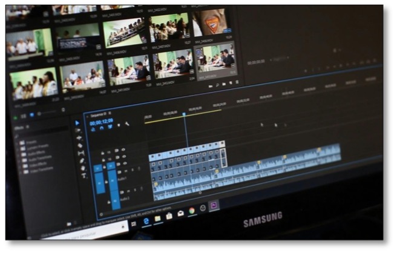Select the Selection arrow tool
This screenshot has height=253, width=397.
[77, 123]
